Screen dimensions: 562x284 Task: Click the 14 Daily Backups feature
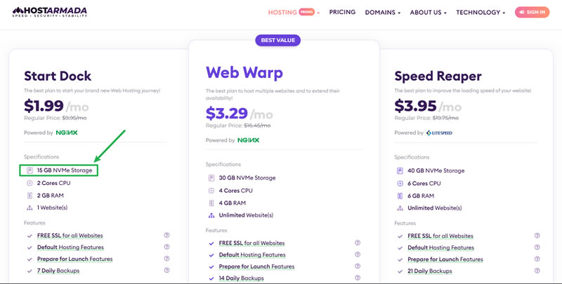coord(241,278)
